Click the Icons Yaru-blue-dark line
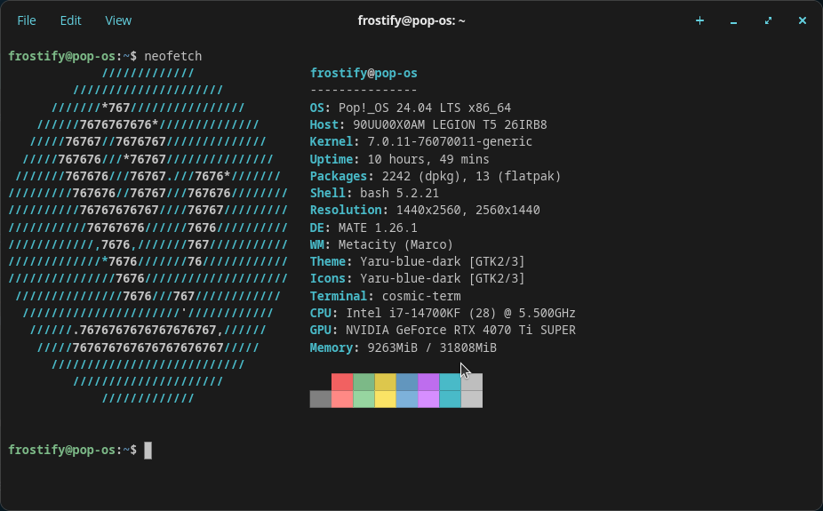Image resolution: width=823 pixels, height=511 pixels. pyautogui.click(x=417, y=278)
